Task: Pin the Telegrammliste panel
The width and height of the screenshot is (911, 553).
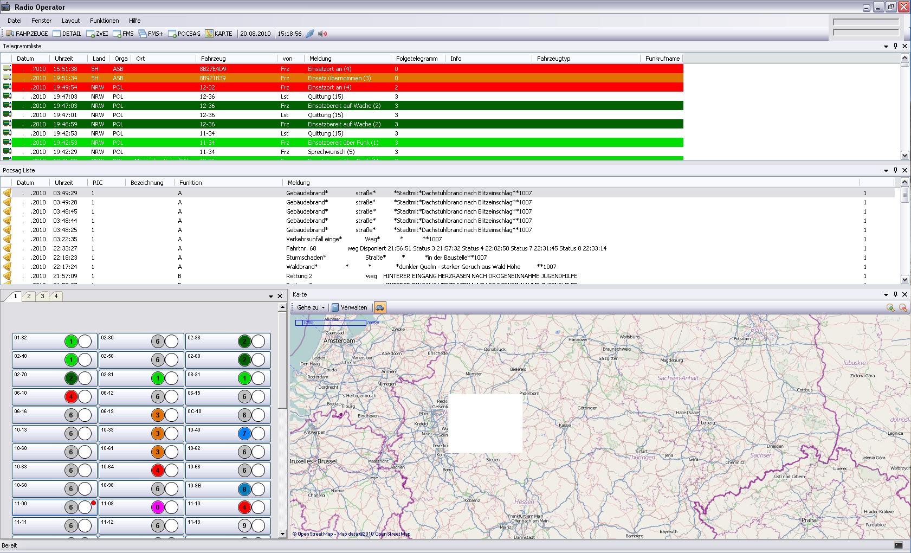Action: pos(895,46)
